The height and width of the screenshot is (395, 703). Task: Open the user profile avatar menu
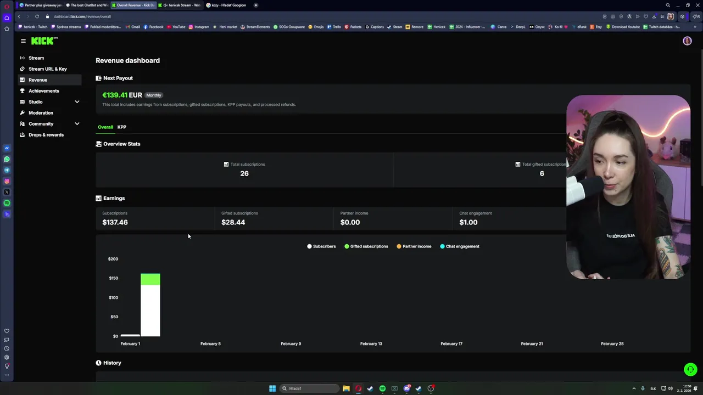coord(687,41)
